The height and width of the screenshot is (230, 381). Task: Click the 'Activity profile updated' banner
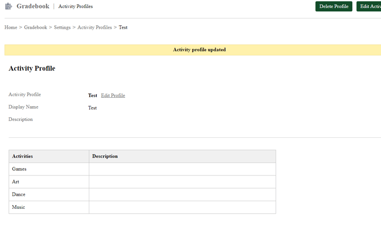click(199, 50)
